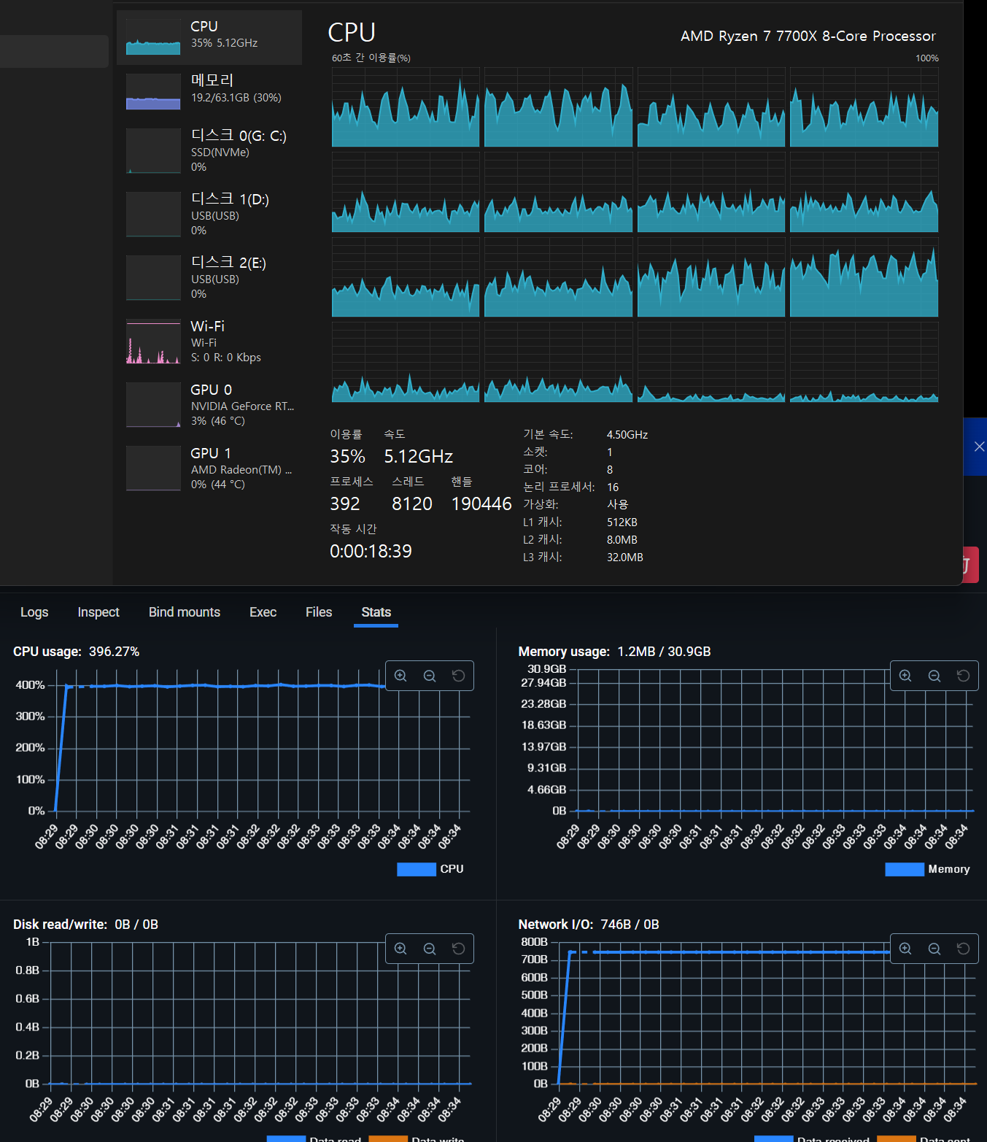Screen dimensions: 987x1142
Task: Select 디스크 2(E:) performance item
Action: 209,278
